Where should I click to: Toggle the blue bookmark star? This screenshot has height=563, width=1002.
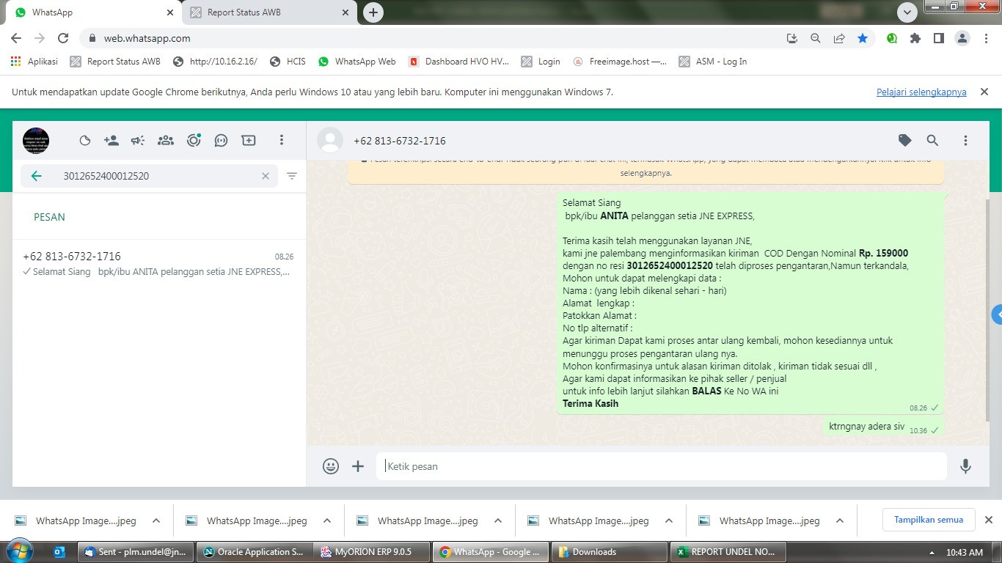(x=863, y=38)
